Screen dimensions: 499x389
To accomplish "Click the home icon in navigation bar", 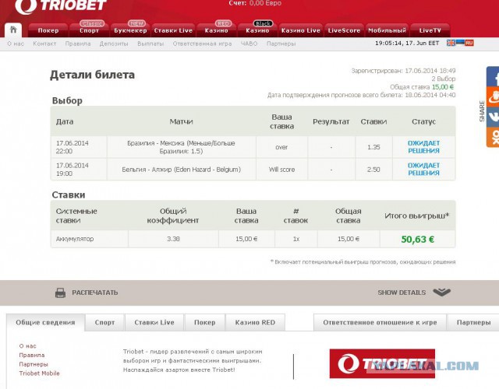I will pos(13,30).
